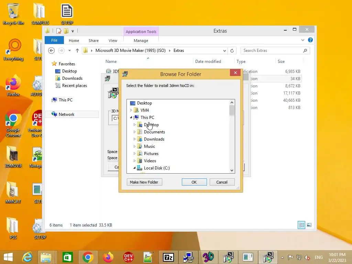Viewport: 352px width, 264px height.
Task: Launch Internet Explorer from the taskbar
Action: [27, 257]
